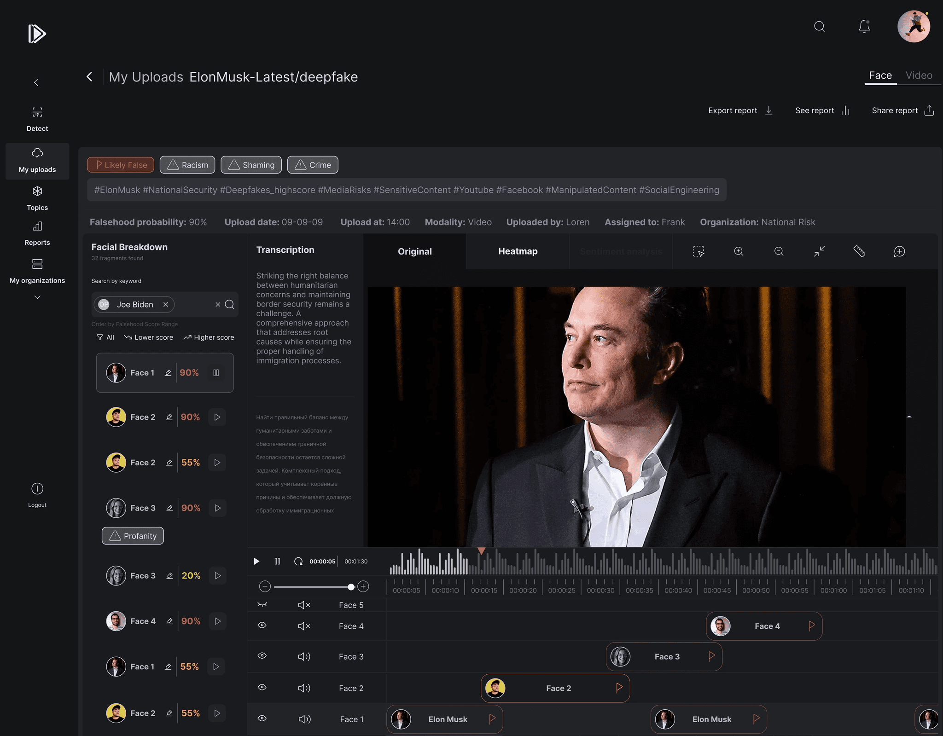
Task: Click Export report
Action: click(x=740, y=110)
